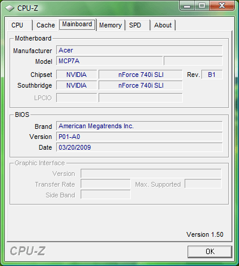Click the Southbridge vendor NVIDIA field
The width and height of the screenshot is (239, 266).
pyautogui.click(x=76, y=85)
